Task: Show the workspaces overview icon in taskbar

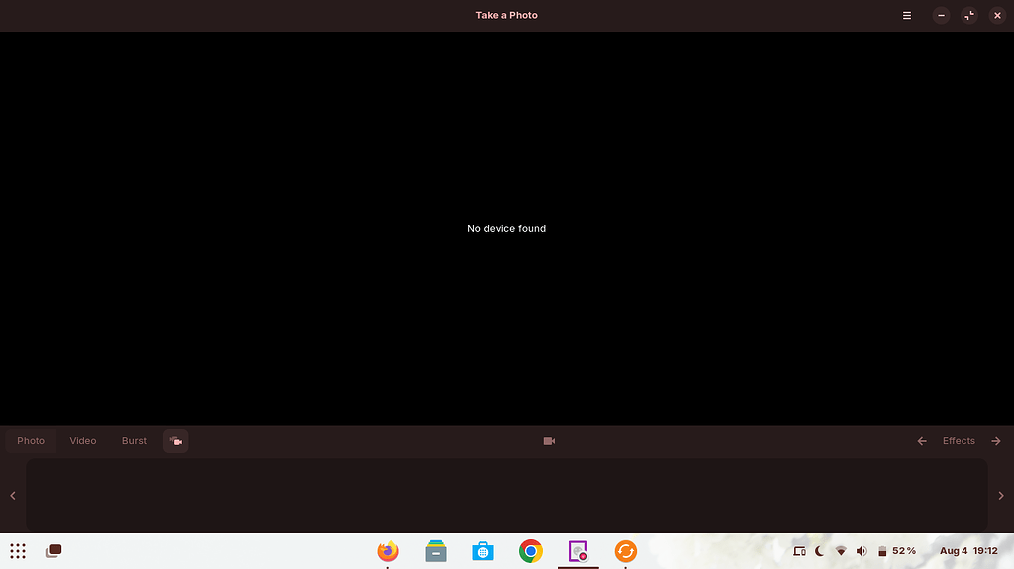Action: click(54, 550)
